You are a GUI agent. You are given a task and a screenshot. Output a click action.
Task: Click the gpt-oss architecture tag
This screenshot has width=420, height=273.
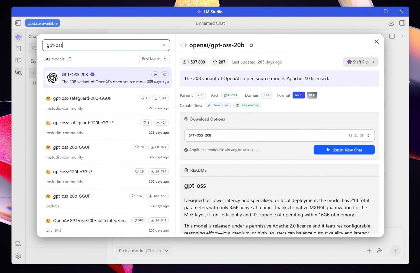tap(230, 95)
